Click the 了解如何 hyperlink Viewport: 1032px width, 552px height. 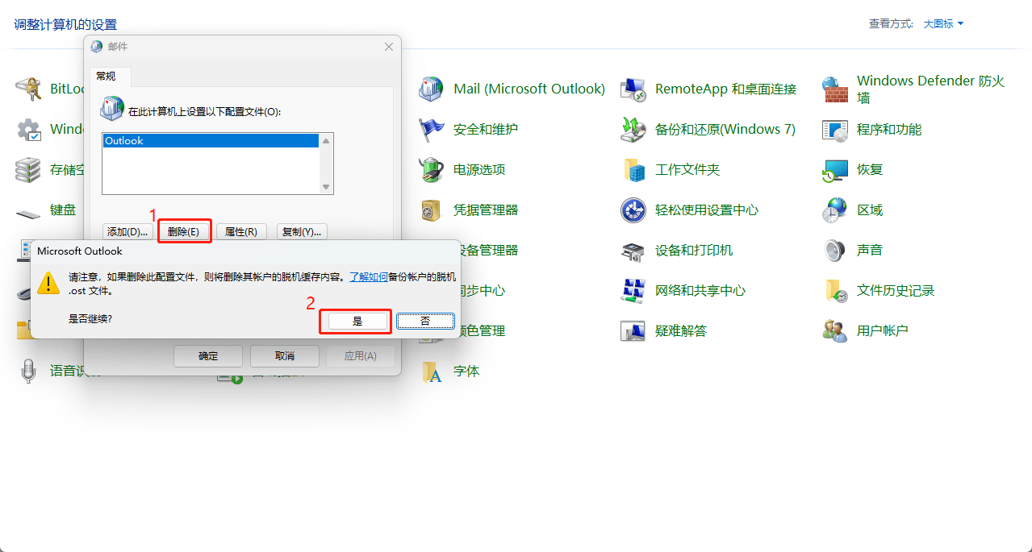tap(368, 276)
